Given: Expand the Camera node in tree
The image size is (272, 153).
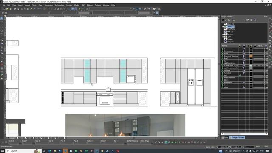Looking at the screenshot, I should (223, 34).
